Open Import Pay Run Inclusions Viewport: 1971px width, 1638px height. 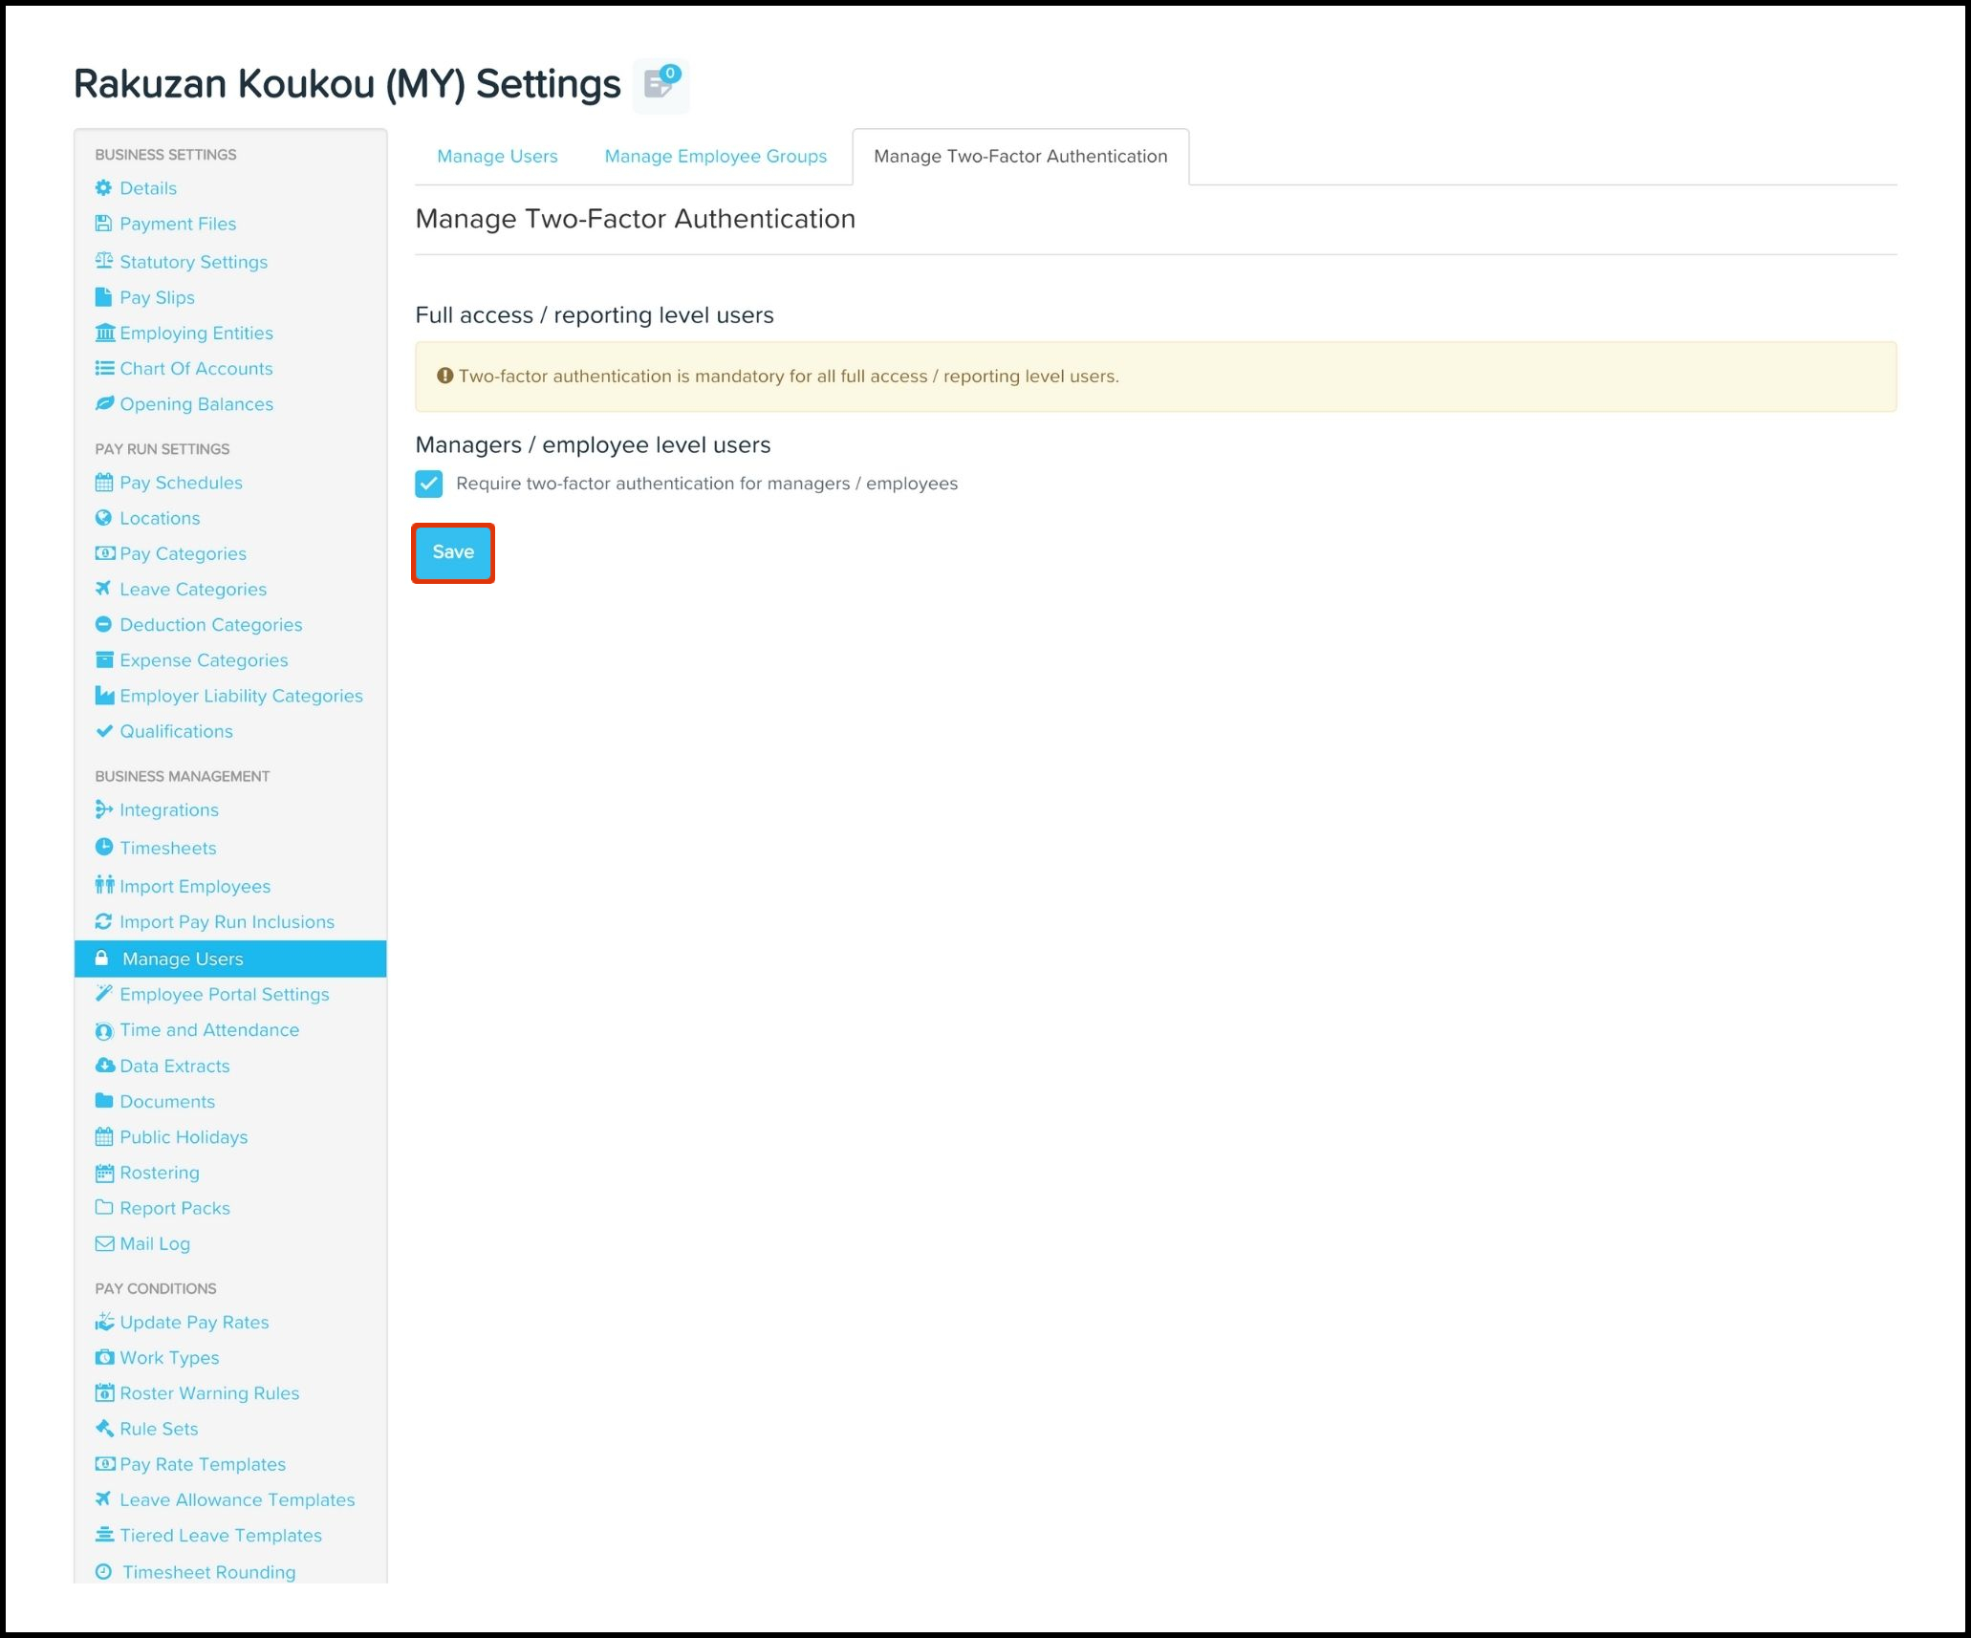pyautogui.click(x=227, y=922)
